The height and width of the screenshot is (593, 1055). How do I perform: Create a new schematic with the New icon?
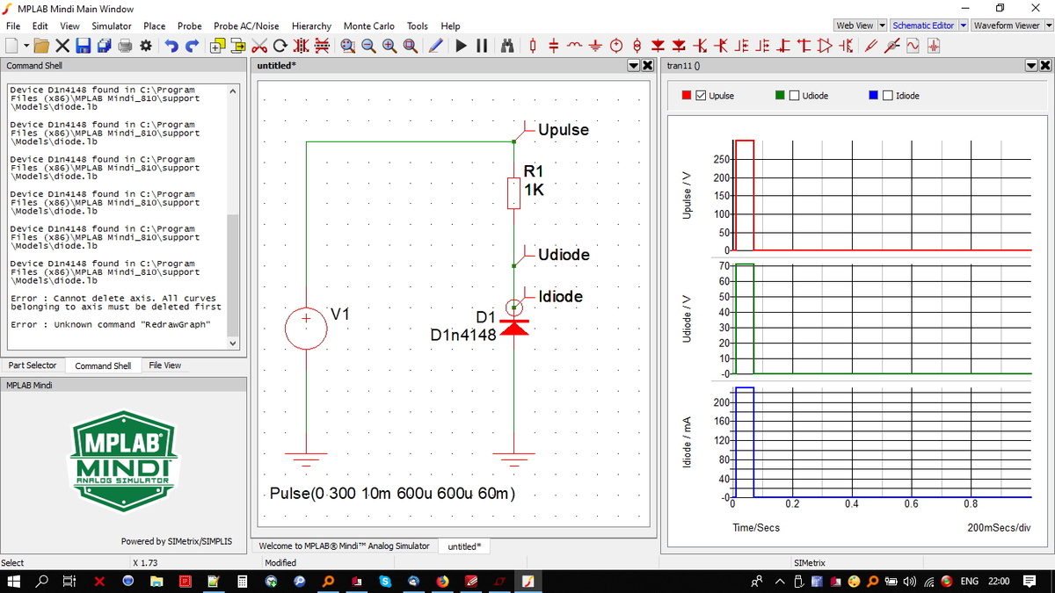coord(11,46)
